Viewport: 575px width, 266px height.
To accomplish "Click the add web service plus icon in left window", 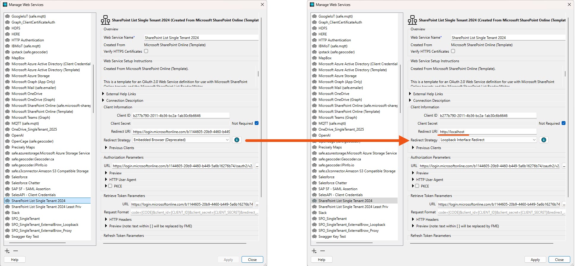I will (7, 251).
